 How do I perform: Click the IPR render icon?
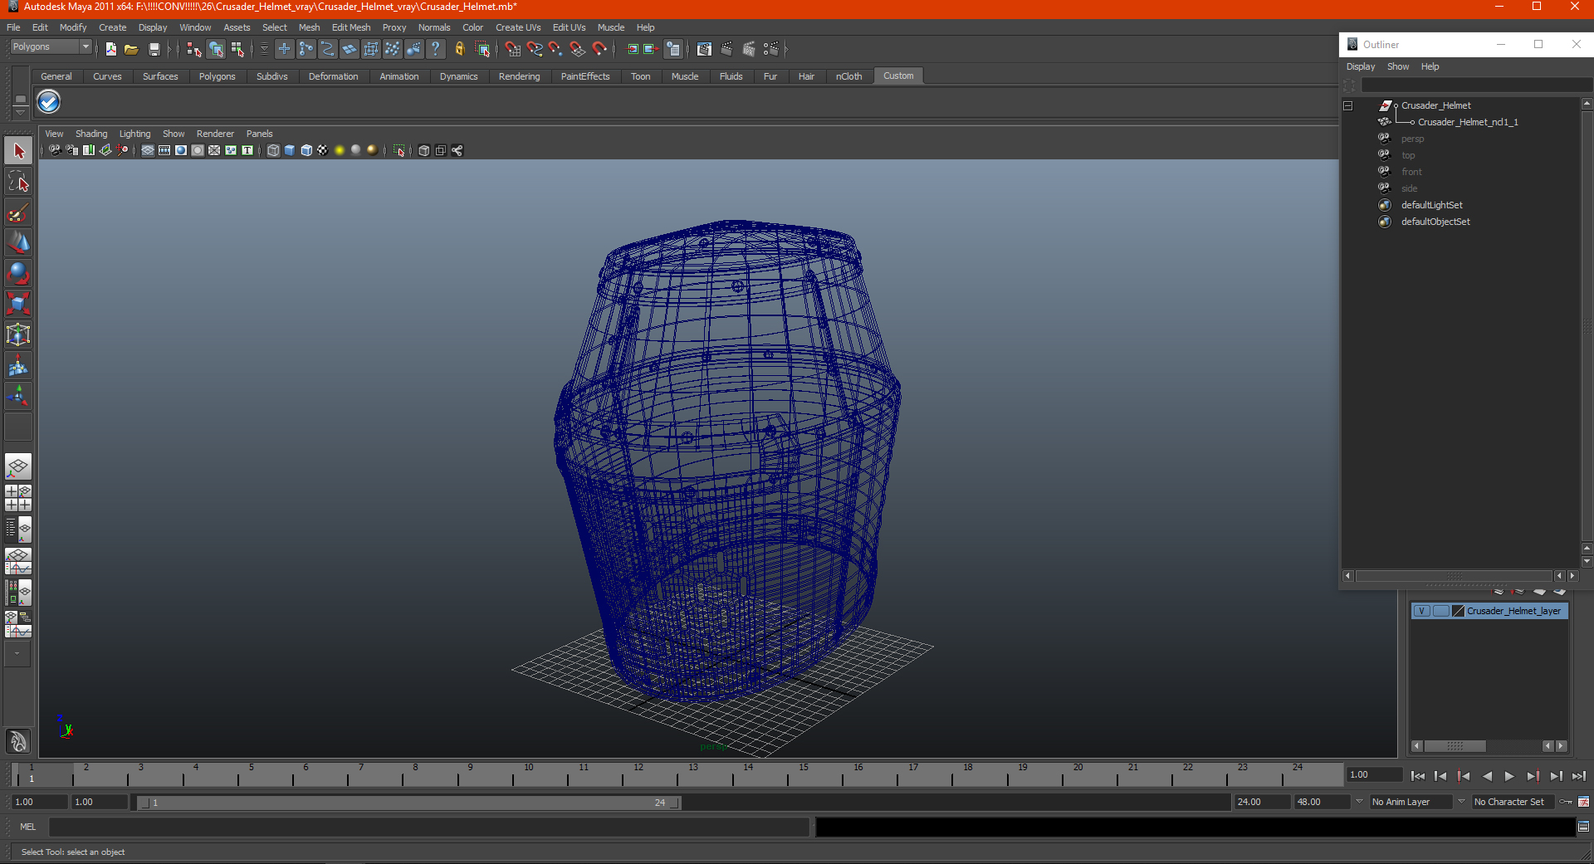tap(749, 50)
